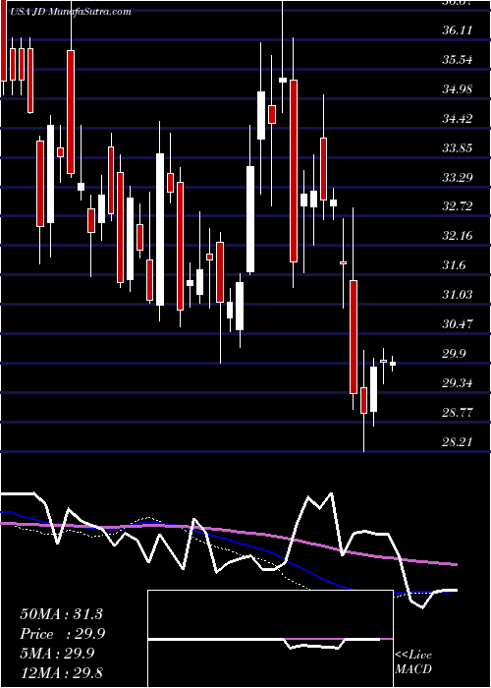Screen dimensions: 491x688
Task: Click the 31.03 price axis label
Action: click(x=458, y=295)
